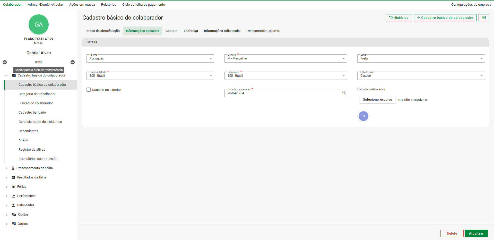Click the Custos icon in sidebar
Image resolution: width=494 pixels, height=240 pixels.
(14, 215)
